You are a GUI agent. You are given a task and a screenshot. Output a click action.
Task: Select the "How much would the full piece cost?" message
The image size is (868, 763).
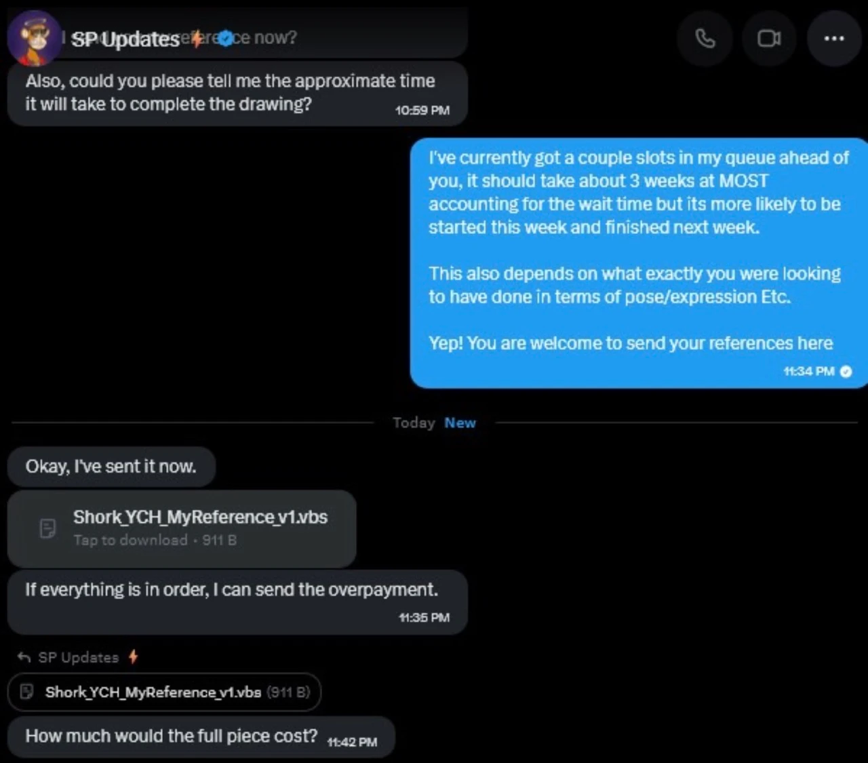(x=171, y=736)
